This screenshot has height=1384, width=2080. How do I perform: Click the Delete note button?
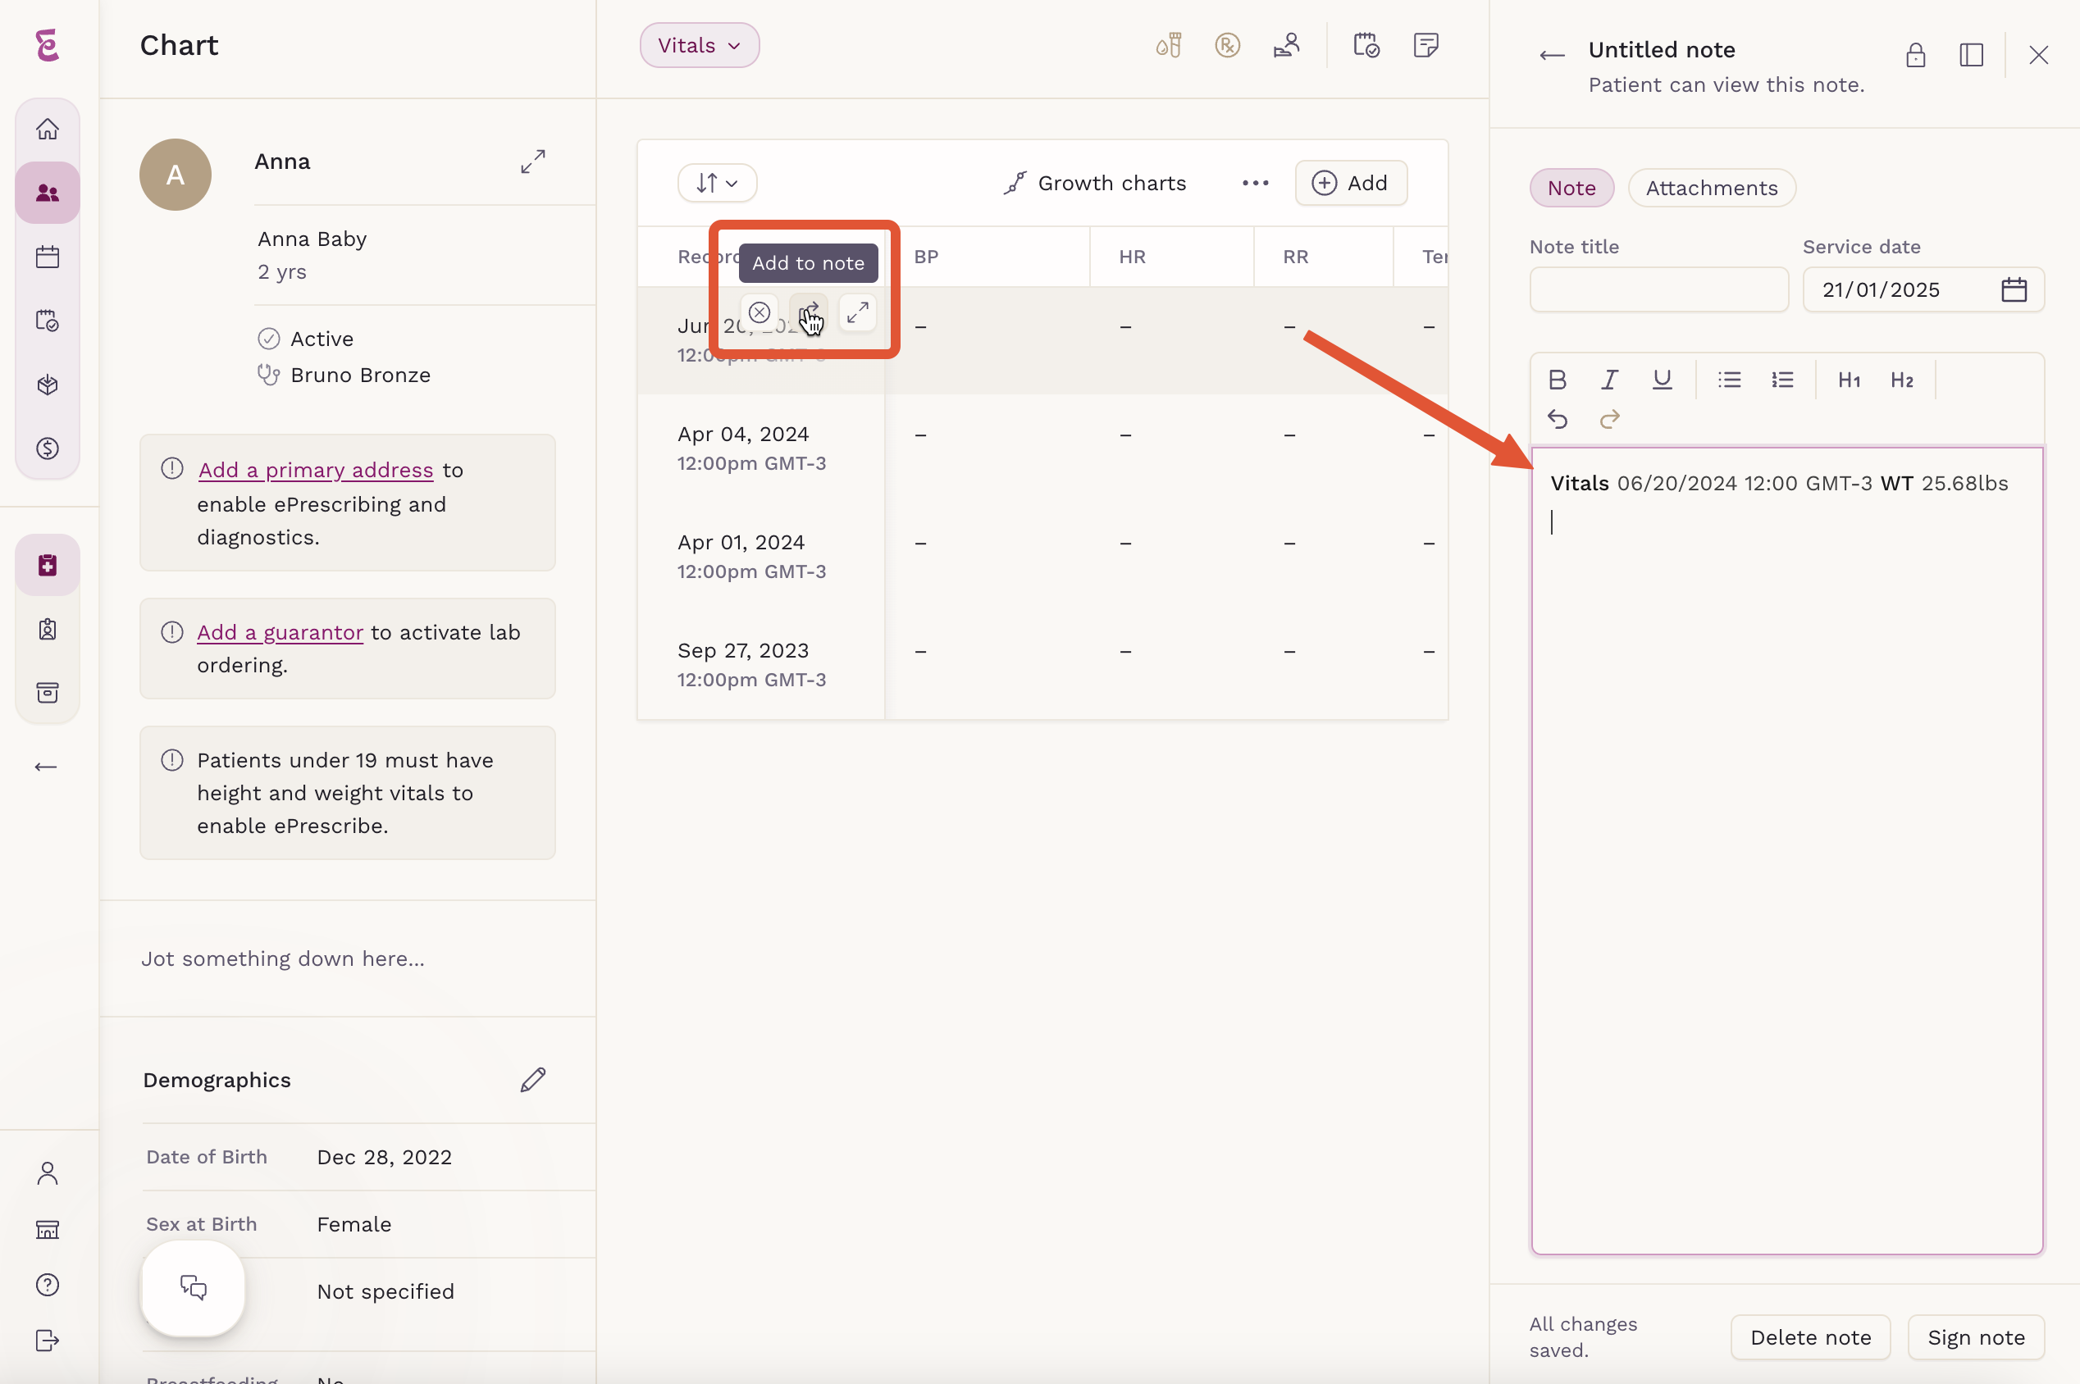pyautogui.click(x=1810, y=1337)
